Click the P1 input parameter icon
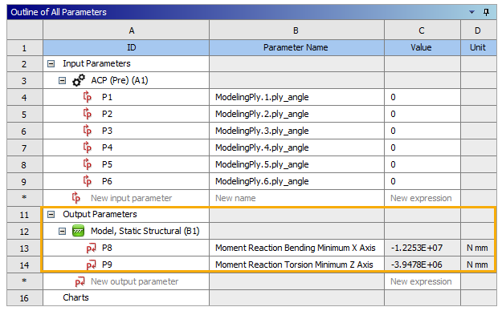 pos(87,97)
